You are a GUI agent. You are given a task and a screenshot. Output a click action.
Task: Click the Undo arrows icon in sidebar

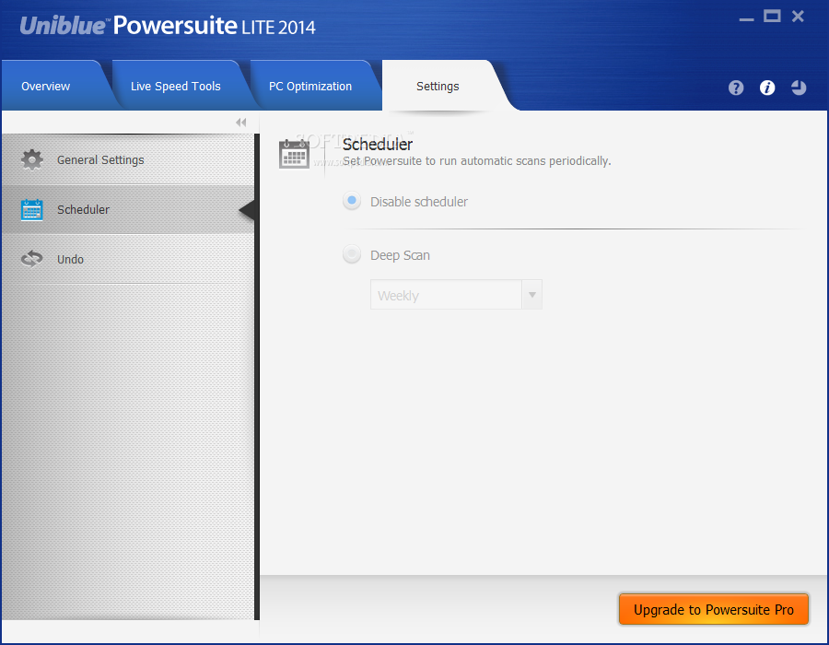[x=31, y=259]
